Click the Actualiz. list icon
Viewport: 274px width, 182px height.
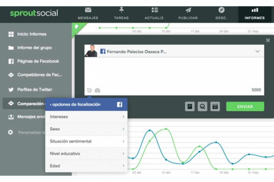[x=155, y=10]
